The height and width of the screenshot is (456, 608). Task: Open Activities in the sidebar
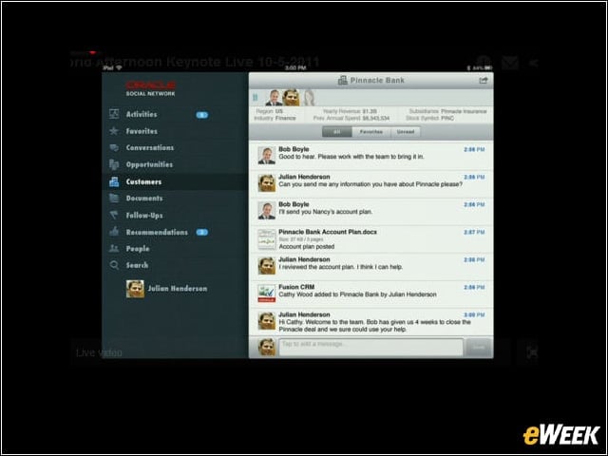click(142, 114)
